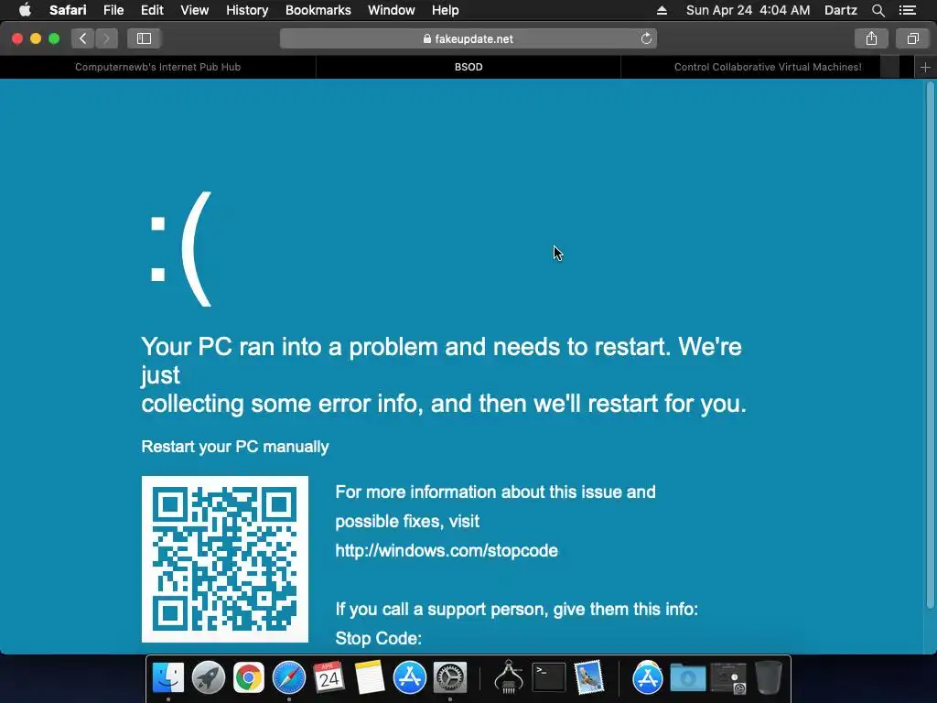937x703 pixels.
Task: Click the Dartz user menu
Action: [x=840, y=10]
